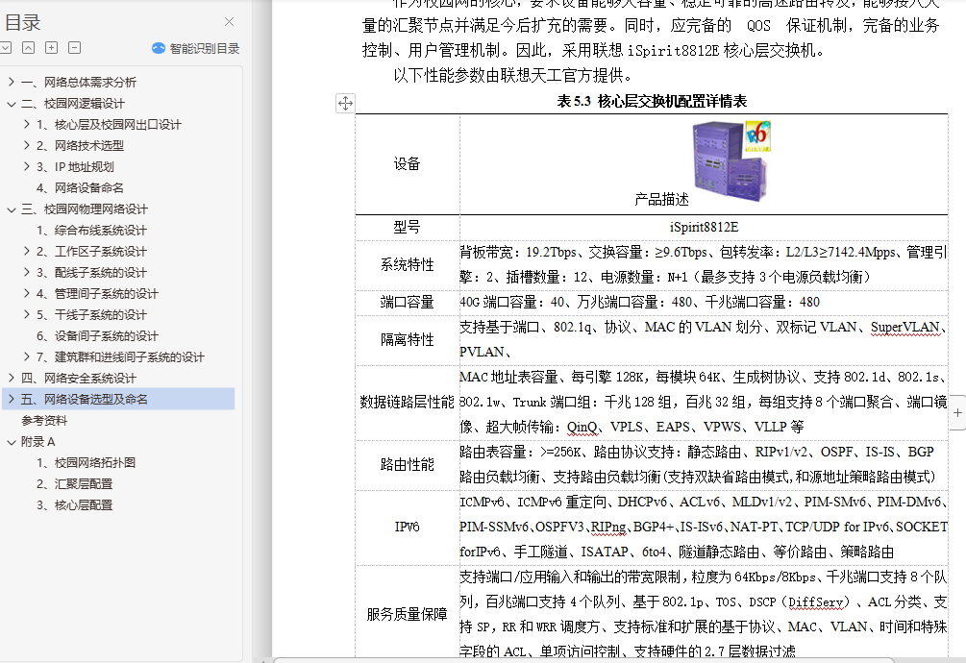
Task: Click the 数据链路层性能 row label
Action: point(408,402)
